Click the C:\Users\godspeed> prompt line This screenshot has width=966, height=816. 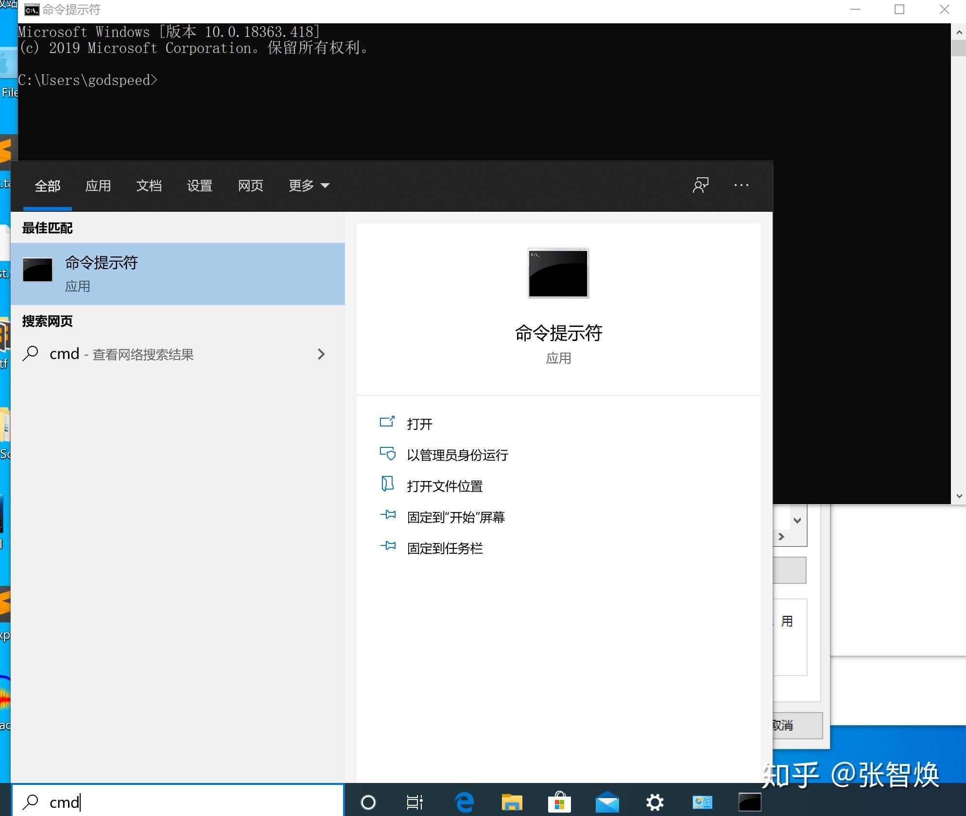(88, 80)
